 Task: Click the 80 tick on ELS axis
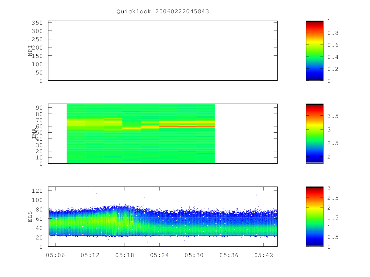39,209
